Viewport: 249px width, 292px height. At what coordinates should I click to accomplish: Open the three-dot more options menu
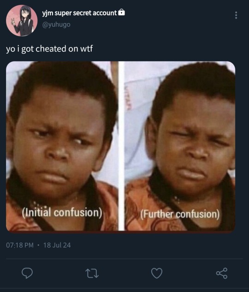coord(236,15)
